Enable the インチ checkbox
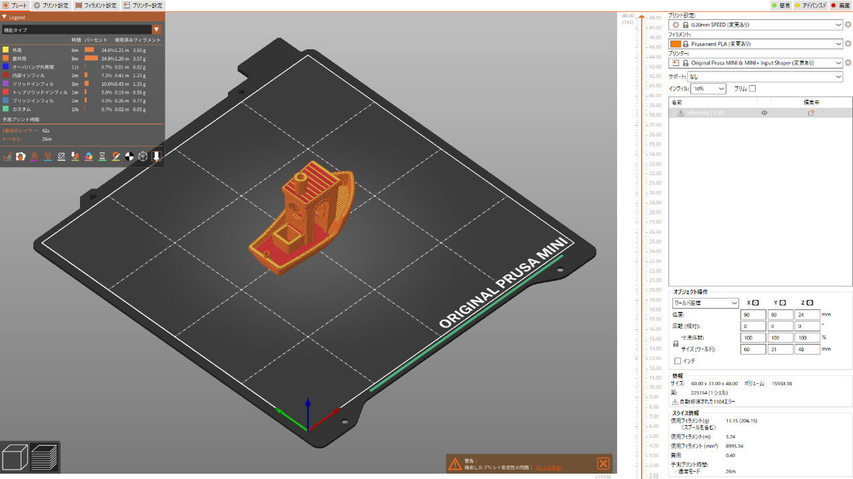The width and height of the screenshot is (853, 479). click(x=677, y=360)
